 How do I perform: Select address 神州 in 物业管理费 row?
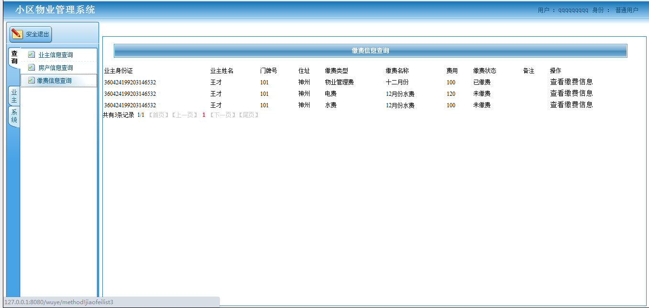pos(304,82)
